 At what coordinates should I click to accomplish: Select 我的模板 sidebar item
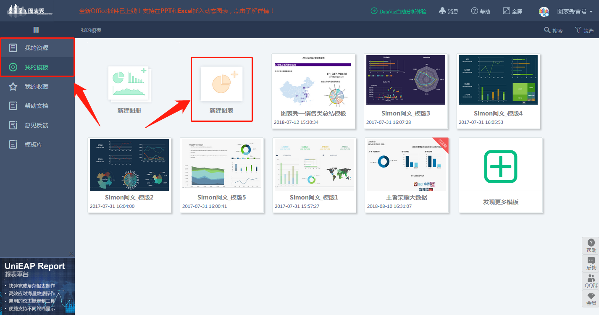[x=37, y=67]
